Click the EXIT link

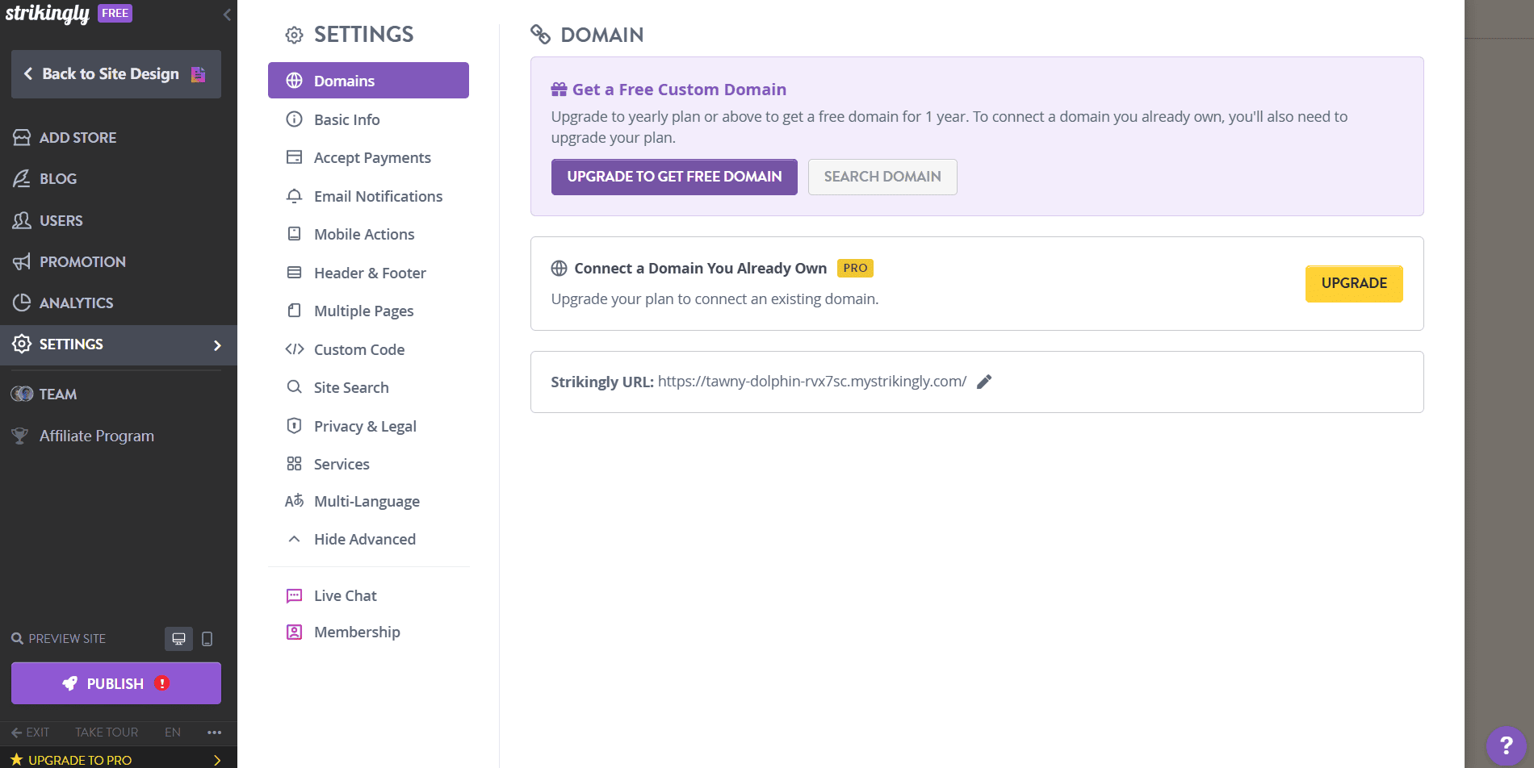point(31,733)
